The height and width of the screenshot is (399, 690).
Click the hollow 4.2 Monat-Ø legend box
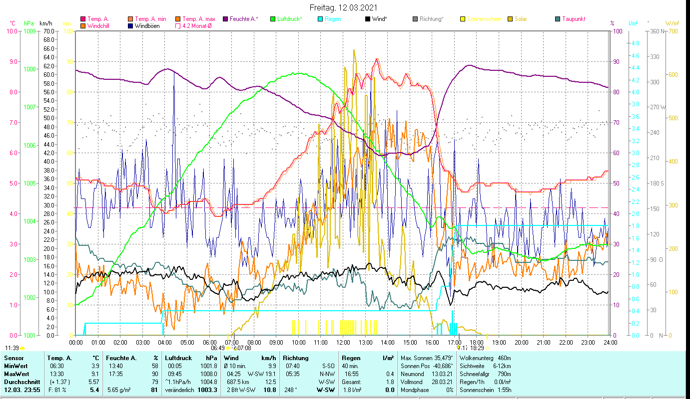[178, 26]
